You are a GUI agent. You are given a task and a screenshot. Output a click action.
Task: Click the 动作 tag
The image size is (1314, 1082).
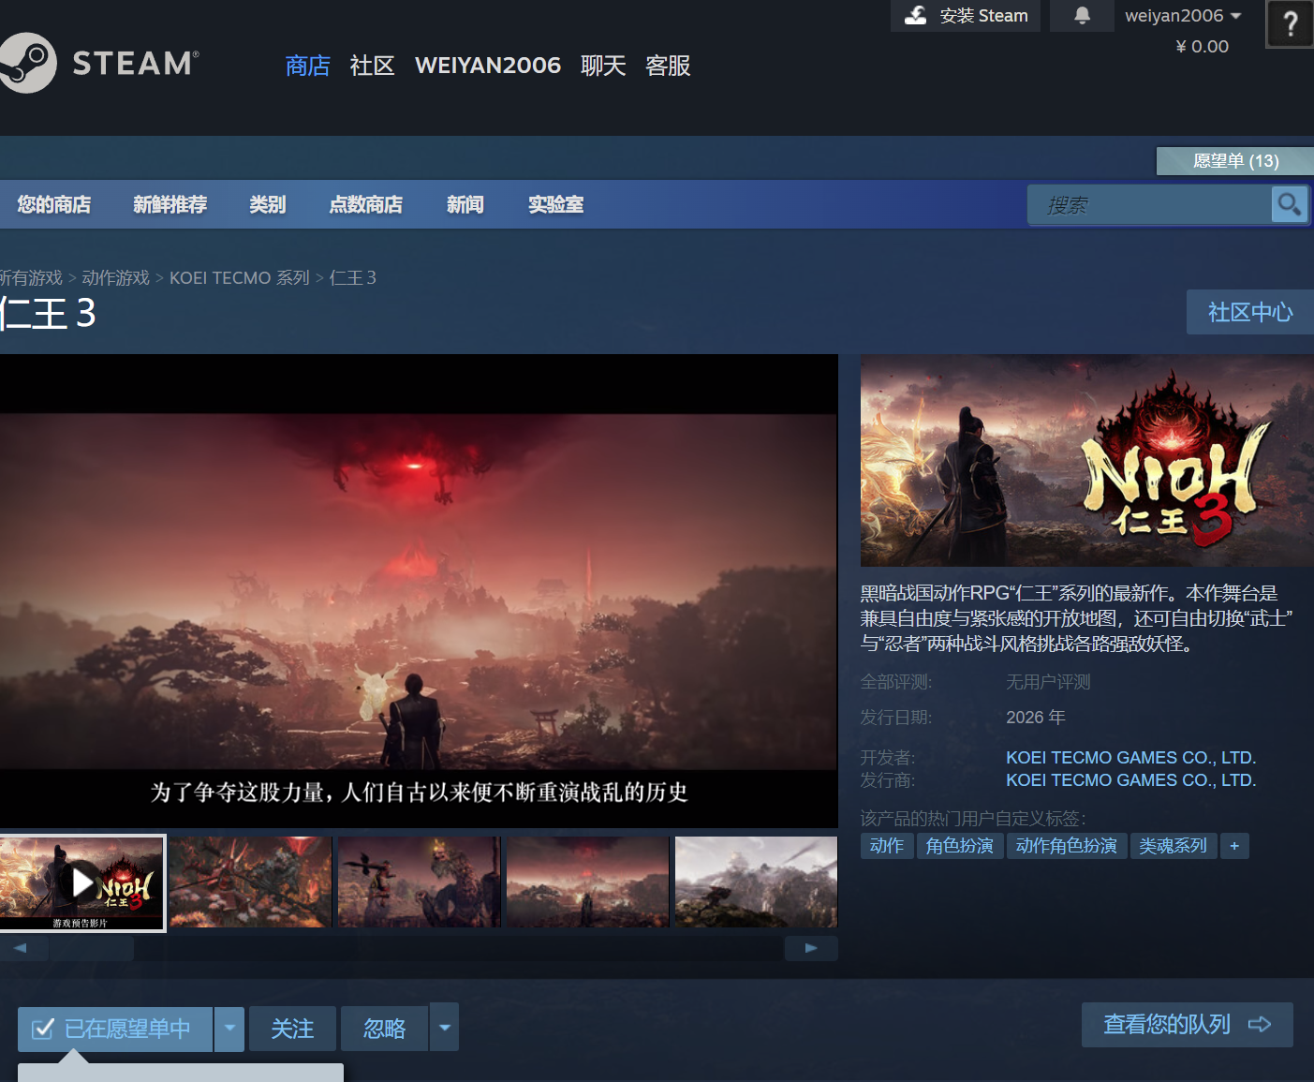pos(887,846)
